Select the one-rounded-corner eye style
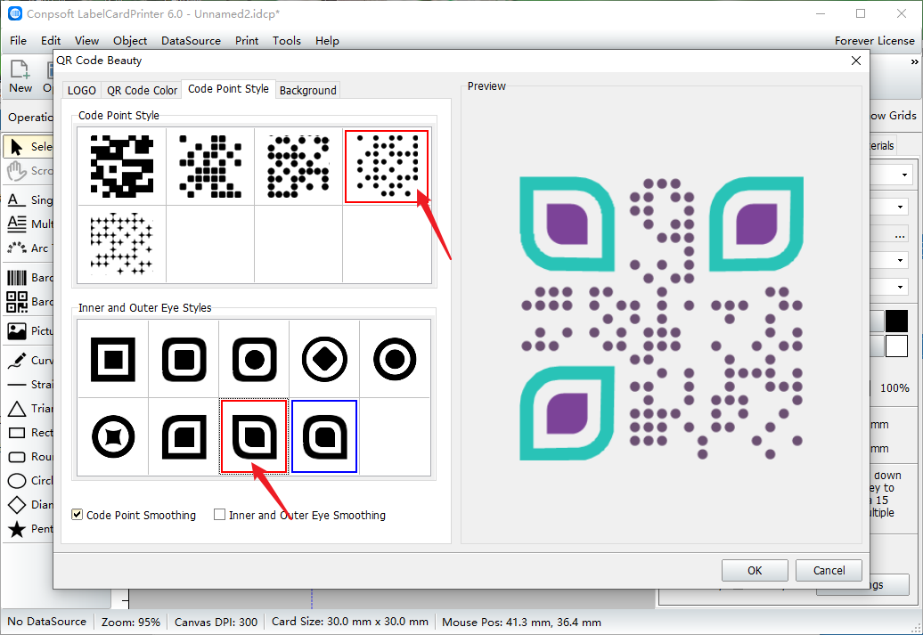923x635 pixels. (184, 436)
